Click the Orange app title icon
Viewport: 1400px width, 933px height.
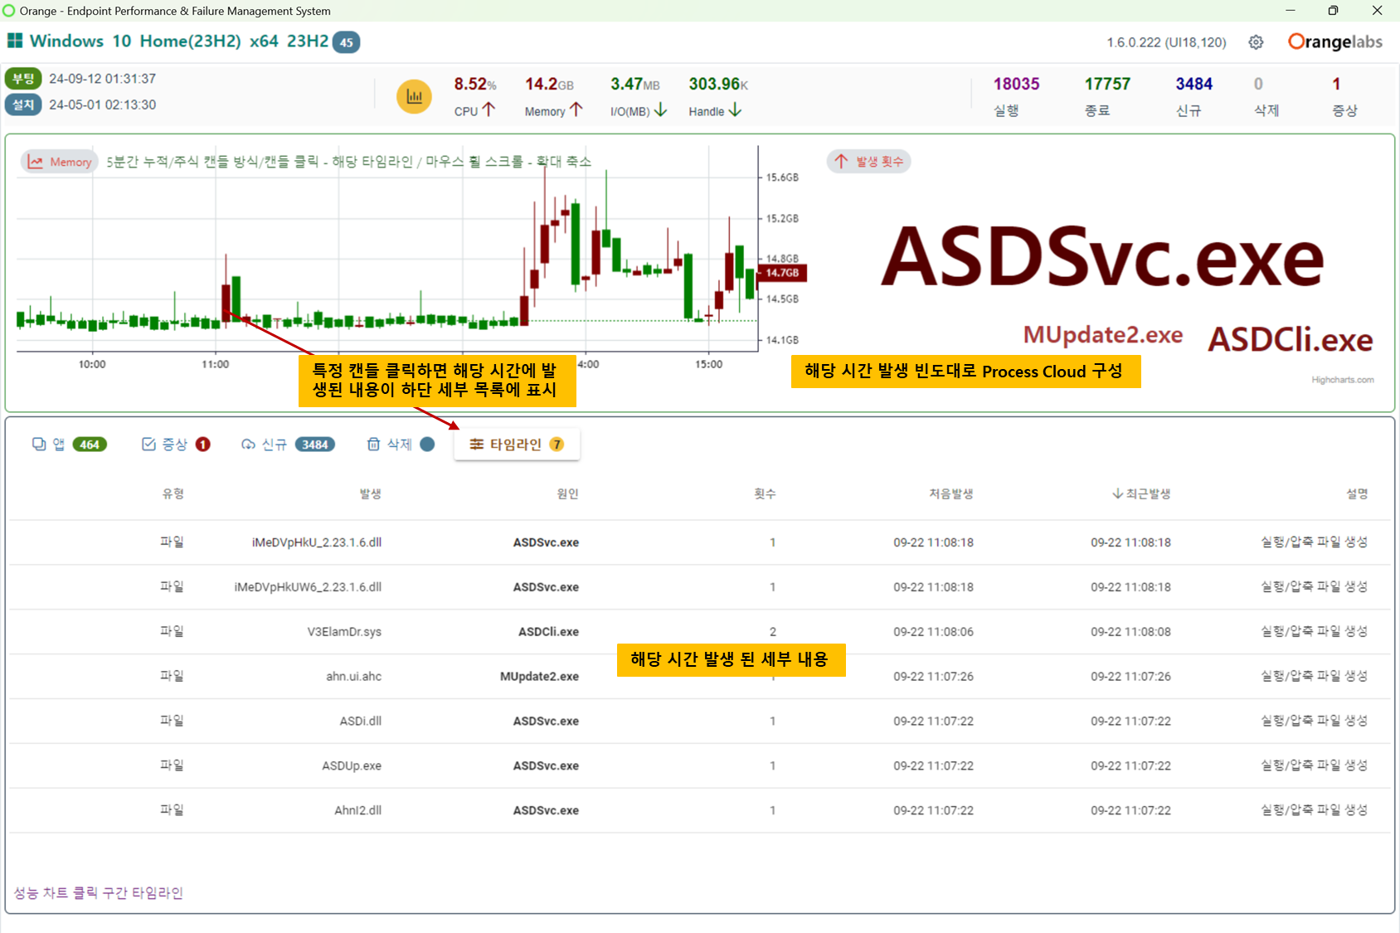9,11
